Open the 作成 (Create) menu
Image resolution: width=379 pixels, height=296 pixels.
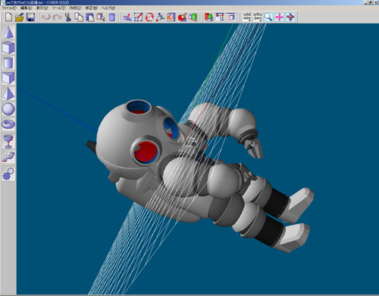(75, 8)
